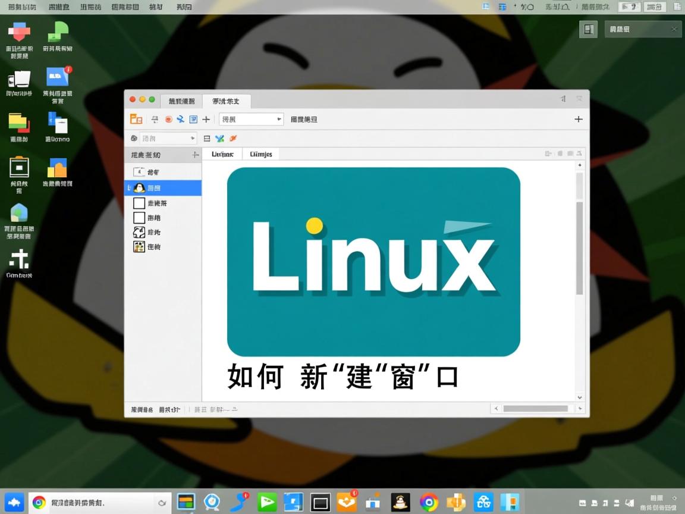Viewport: 685px width, 514px height.
Task: Open the notification panel dropdown at top right
Action: click(x=643, y=29)
